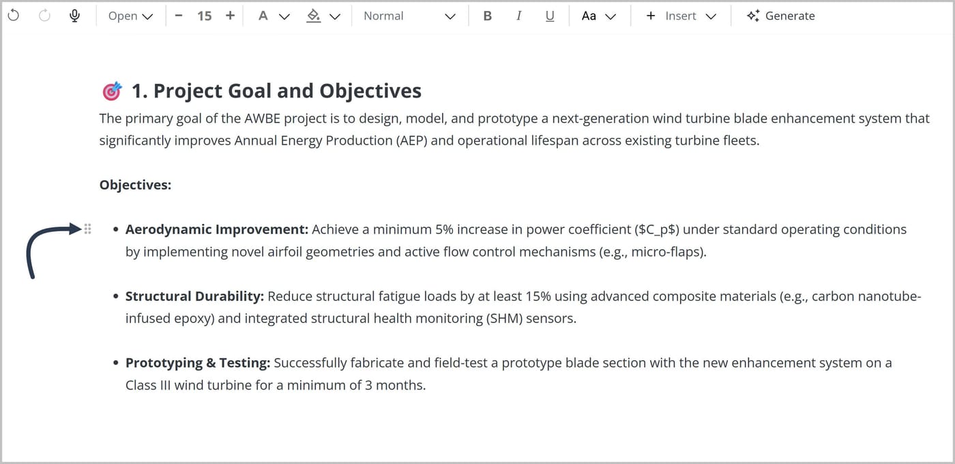Click the drag handle beside Aerodynamic Improvement
Image resolution: width=955 pixels, height=464 pixels.
87,229
